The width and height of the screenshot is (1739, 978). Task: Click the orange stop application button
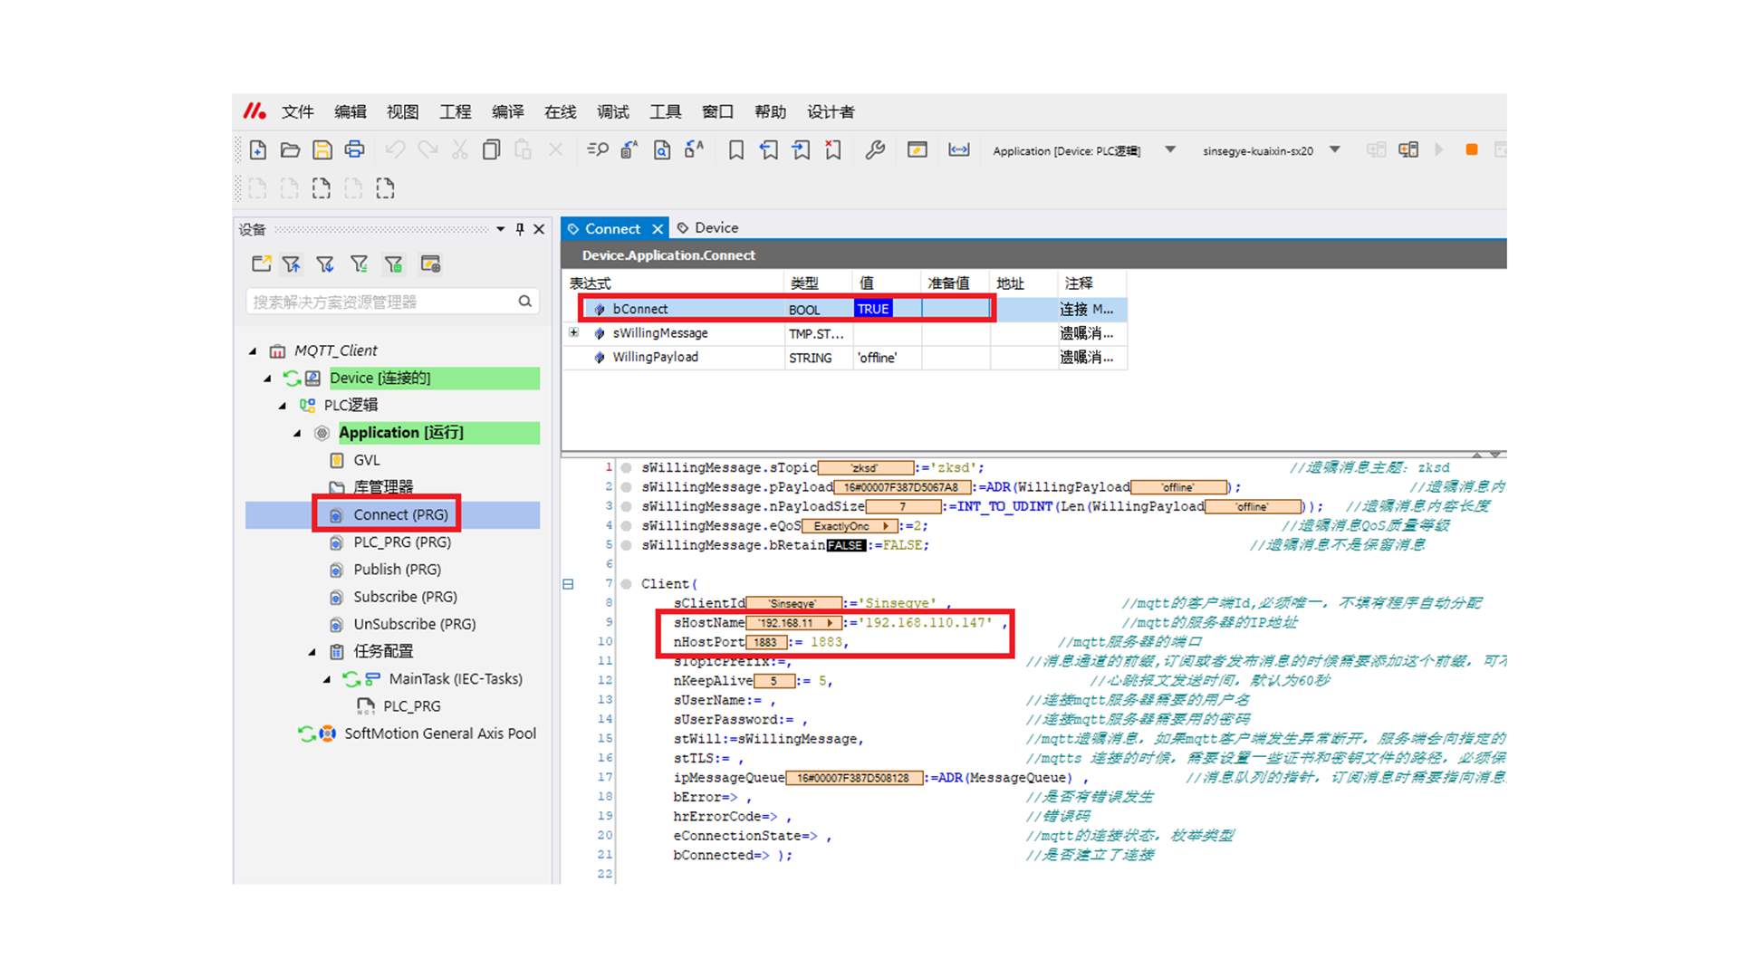1472,150
